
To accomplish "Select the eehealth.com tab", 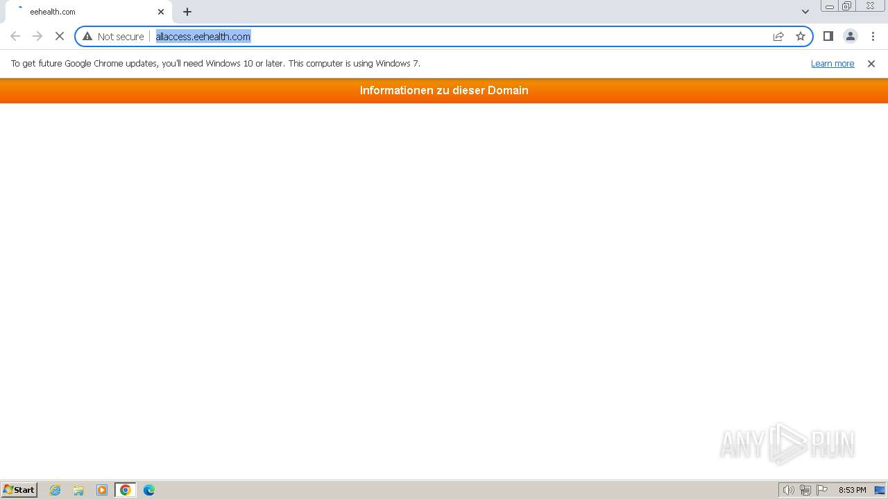I will pyautogui.click(x=88, y=12).
